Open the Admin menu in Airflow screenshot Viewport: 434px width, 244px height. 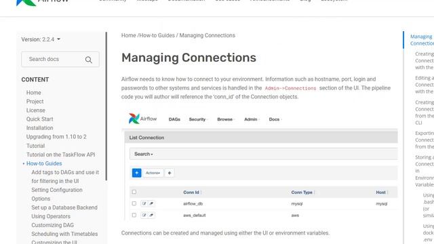pyautogui.click(x=252, y=119)
